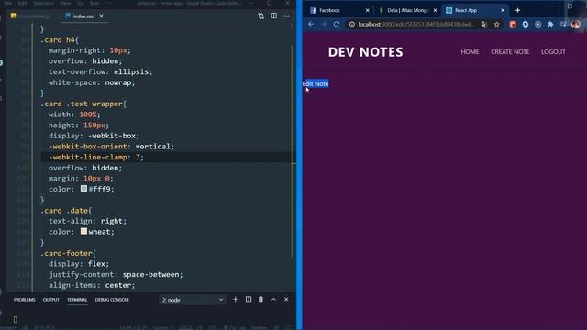This screenshot has width=587, height=330.
Task: Open the DEBUG CONSOLE panel tab
Action: pos(112,300)
